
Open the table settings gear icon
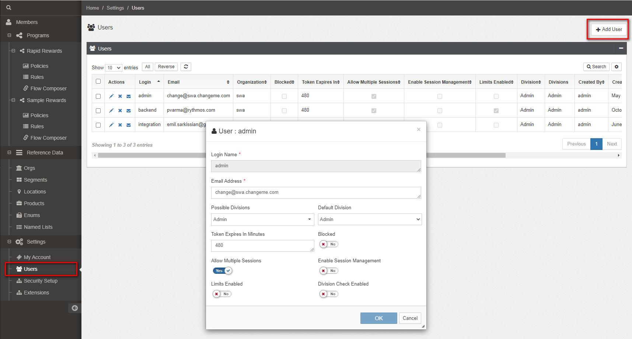point(617,67)
